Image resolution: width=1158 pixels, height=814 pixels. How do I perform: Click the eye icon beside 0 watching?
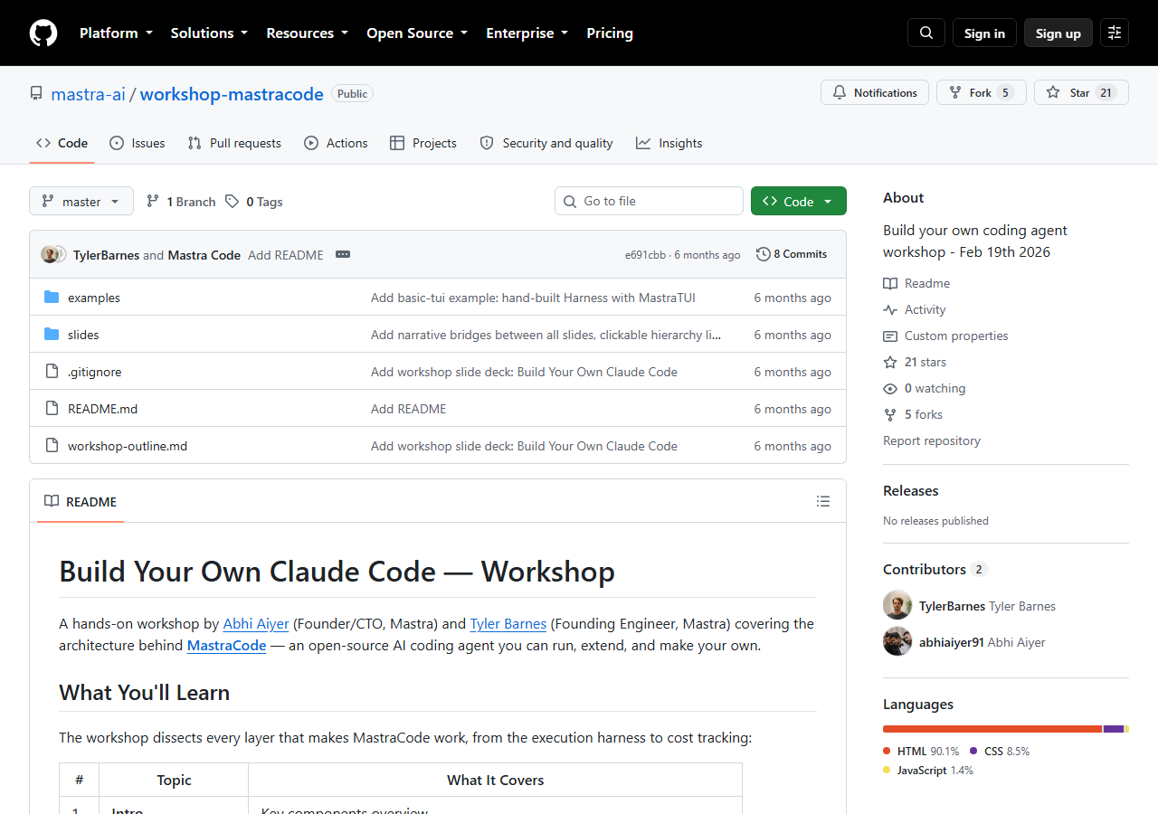click(x=890, y=388)
